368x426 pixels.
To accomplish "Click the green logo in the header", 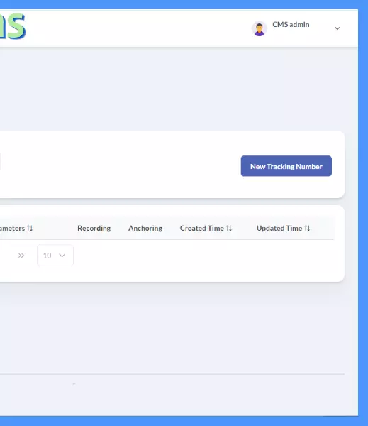I will (13, 26).
